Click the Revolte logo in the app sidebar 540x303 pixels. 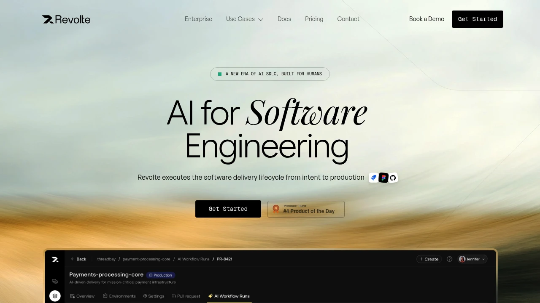click(55, 259)
